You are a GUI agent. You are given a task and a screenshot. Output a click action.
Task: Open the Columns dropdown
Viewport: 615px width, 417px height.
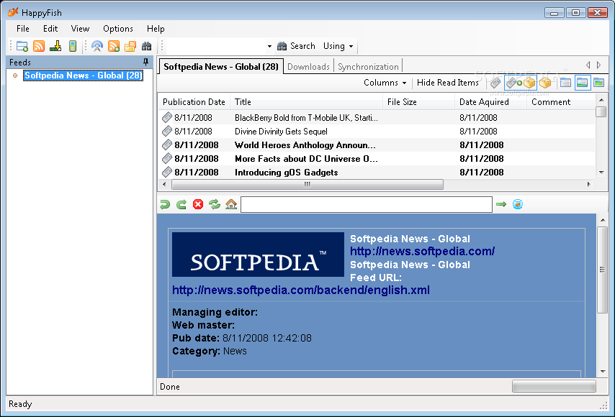pyautogui.click(x=385, y=82)
